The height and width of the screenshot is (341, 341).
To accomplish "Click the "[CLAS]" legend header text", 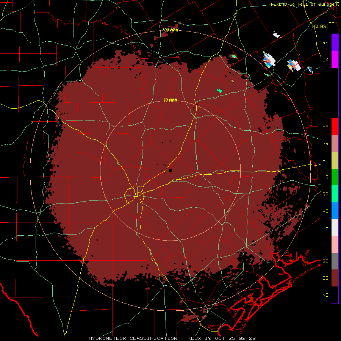I will pyautogui.click(x=320, y=26).
